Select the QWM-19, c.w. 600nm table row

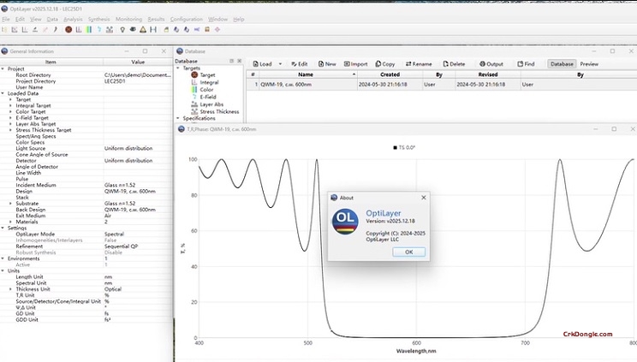click(x=441, y=85)
